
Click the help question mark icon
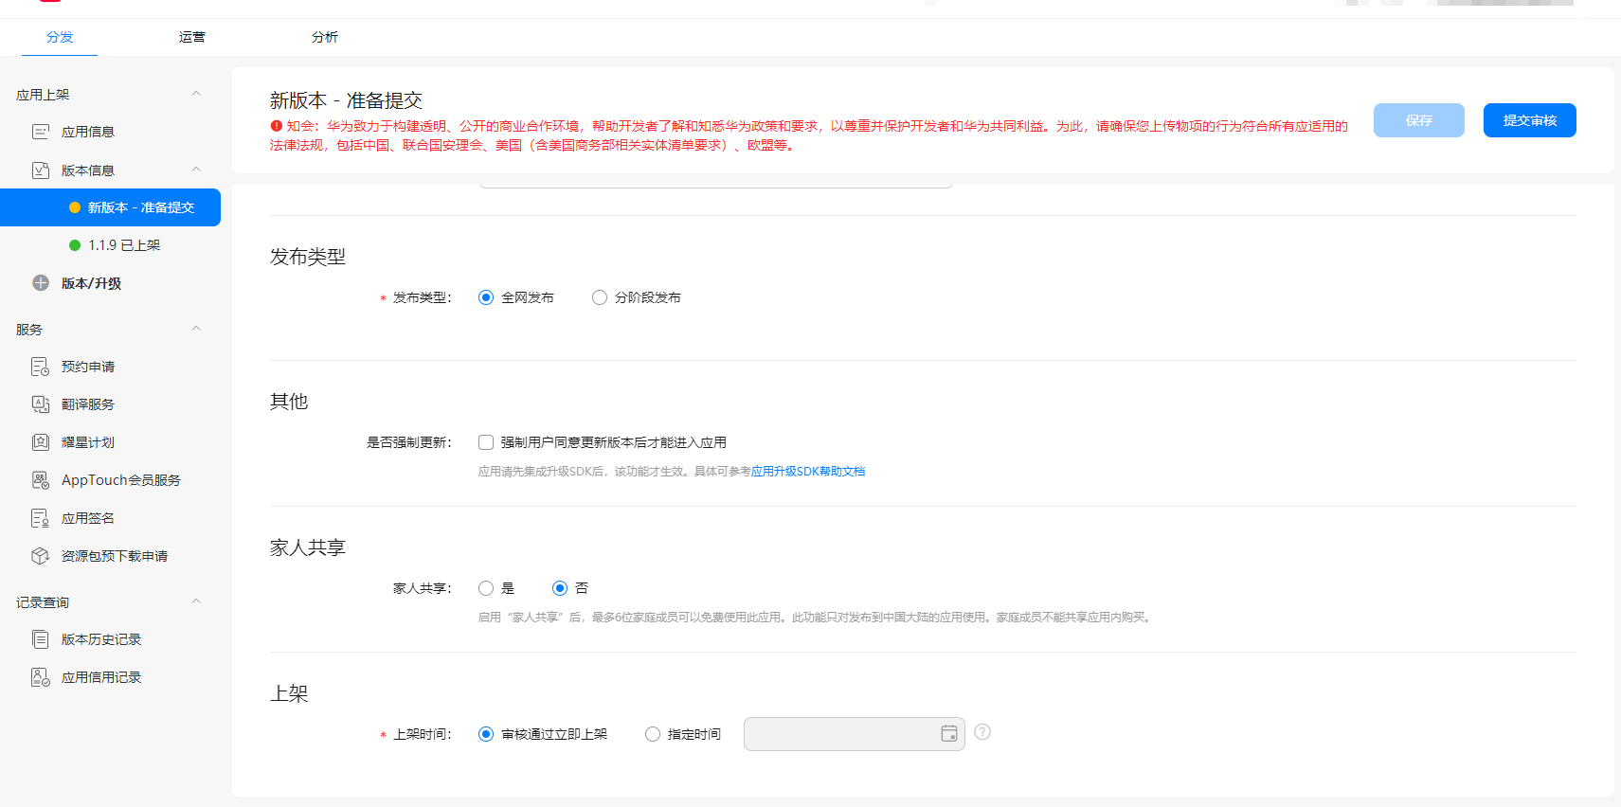pyautogui.click(x=982, y=732)
